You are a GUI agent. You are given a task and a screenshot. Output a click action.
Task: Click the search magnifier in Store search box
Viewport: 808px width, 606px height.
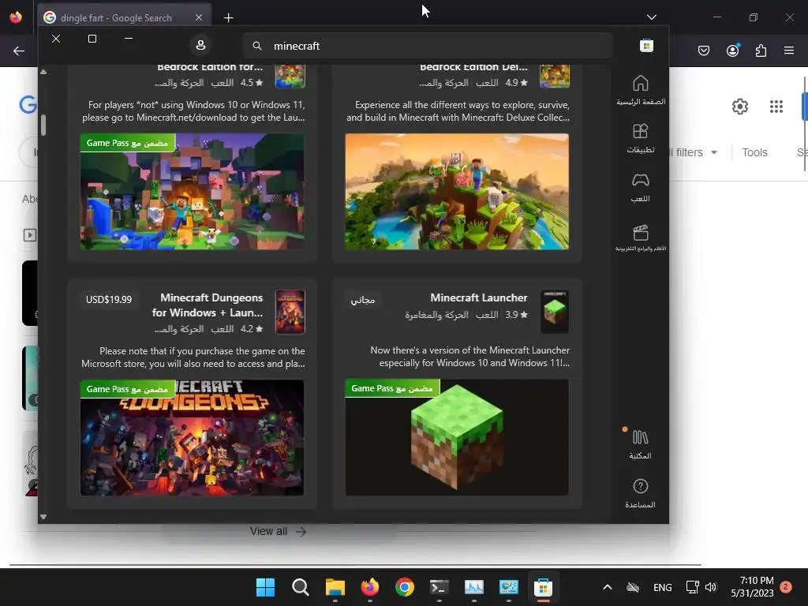(257, 46)
